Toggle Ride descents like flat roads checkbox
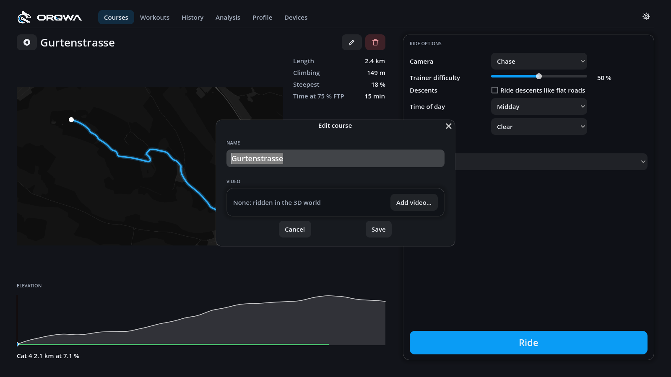Image resolution: width=671 pixels, height=377 pixels. (x=495, y=90)
